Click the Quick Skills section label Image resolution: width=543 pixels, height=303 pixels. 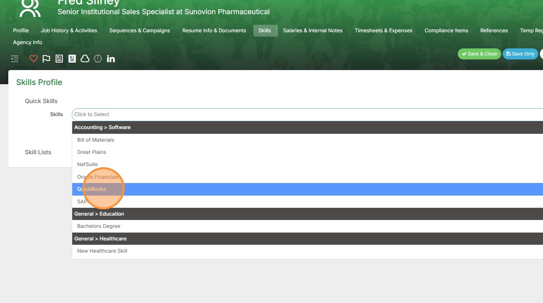(x=41, y=101)
